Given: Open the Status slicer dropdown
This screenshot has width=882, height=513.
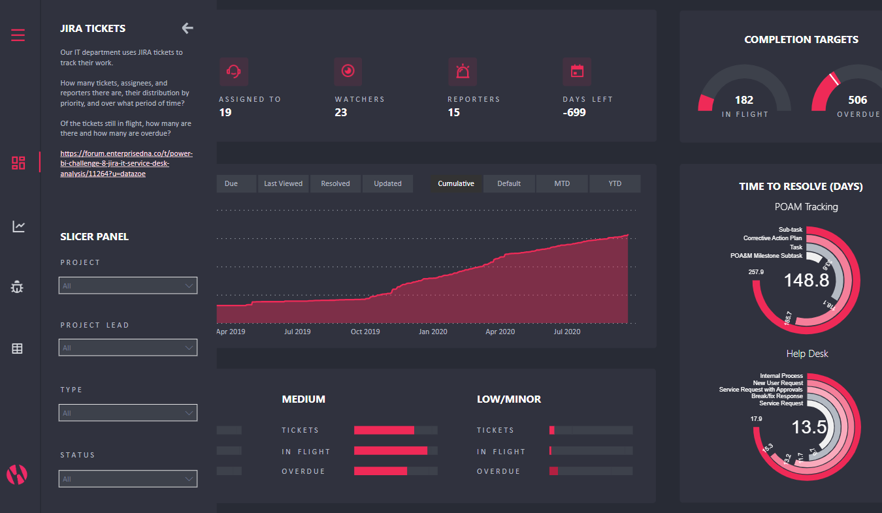Looking at the screenshot, I should click(128, 479).
